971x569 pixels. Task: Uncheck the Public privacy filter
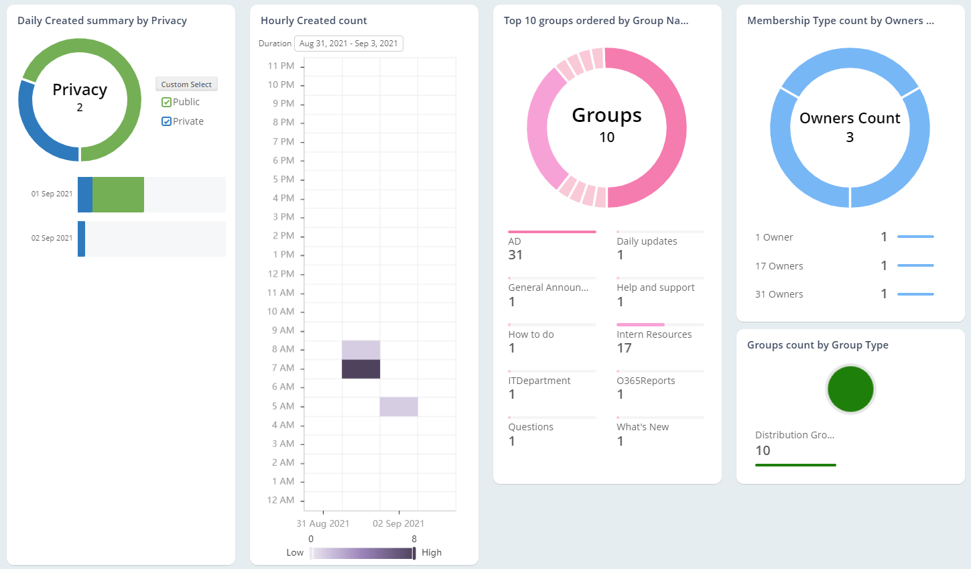167,101
